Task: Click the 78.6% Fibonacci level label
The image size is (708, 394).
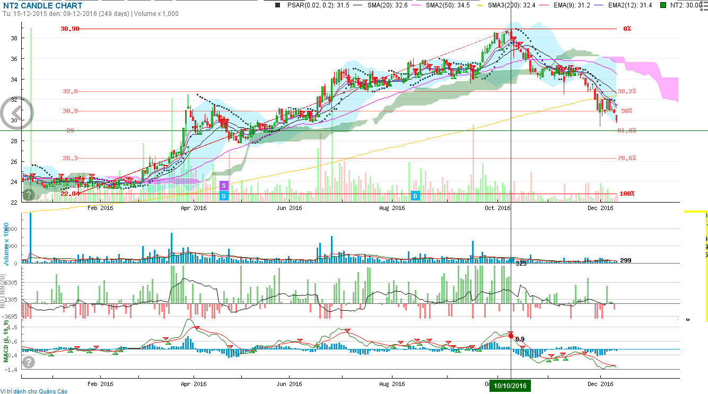Action: point(627,158)
